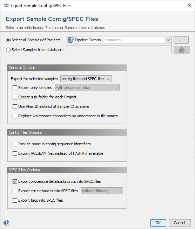Screen dimensions: 195x229
Task: Enable Export ACE/BAM files instead of FASTA
Action: [15, 153]
